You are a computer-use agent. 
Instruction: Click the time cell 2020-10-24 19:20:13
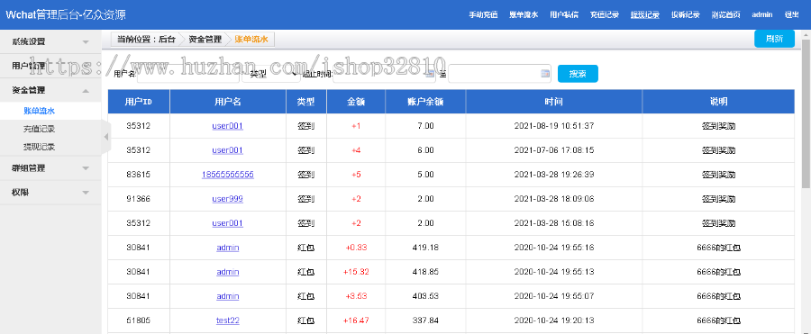click(x=554, y=320)
